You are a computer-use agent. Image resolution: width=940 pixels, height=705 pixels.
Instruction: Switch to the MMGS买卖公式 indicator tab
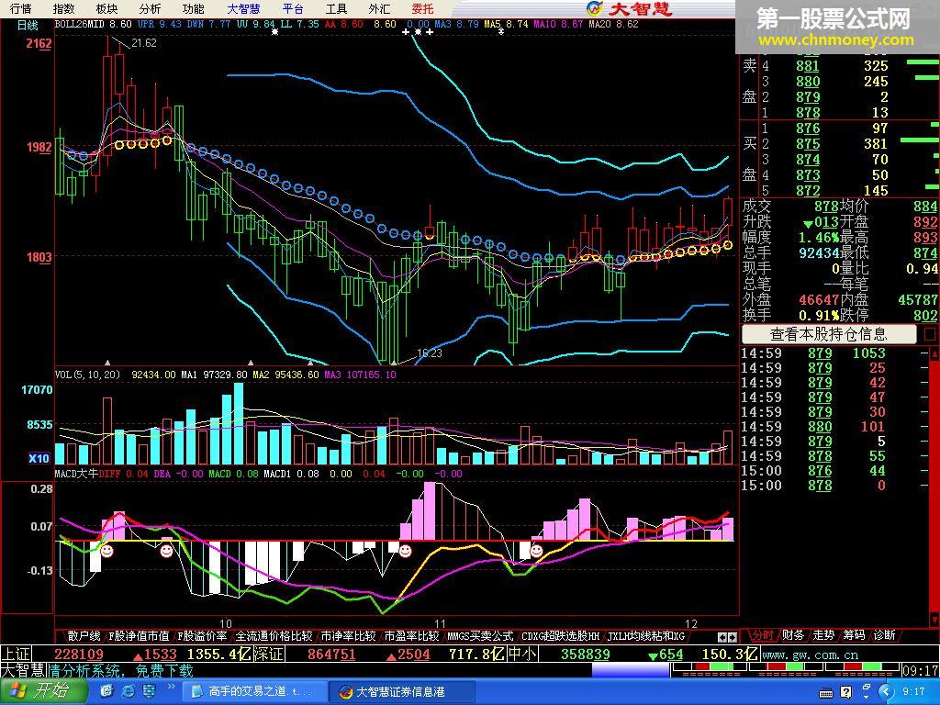[480, 636]
